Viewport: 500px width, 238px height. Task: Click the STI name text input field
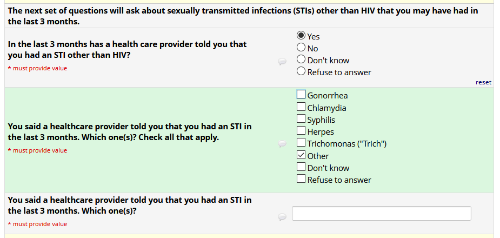click(x=381, y=213)
